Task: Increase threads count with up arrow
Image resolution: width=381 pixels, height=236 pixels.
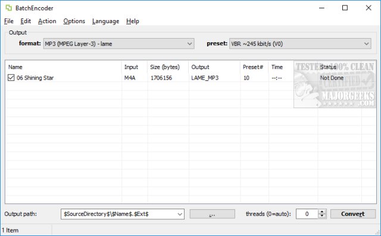Action: 322,212
